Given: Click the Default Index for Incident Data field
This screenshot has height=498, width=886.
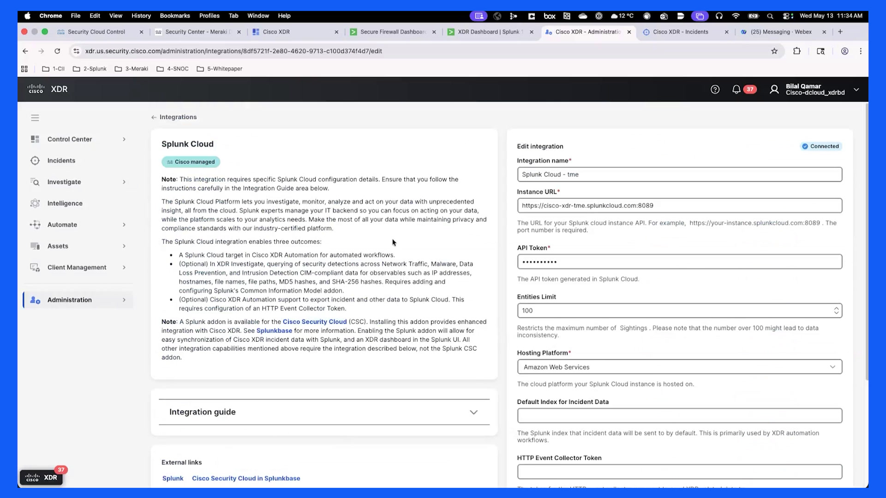Looking at the screenshot, I should pos(679,416).
